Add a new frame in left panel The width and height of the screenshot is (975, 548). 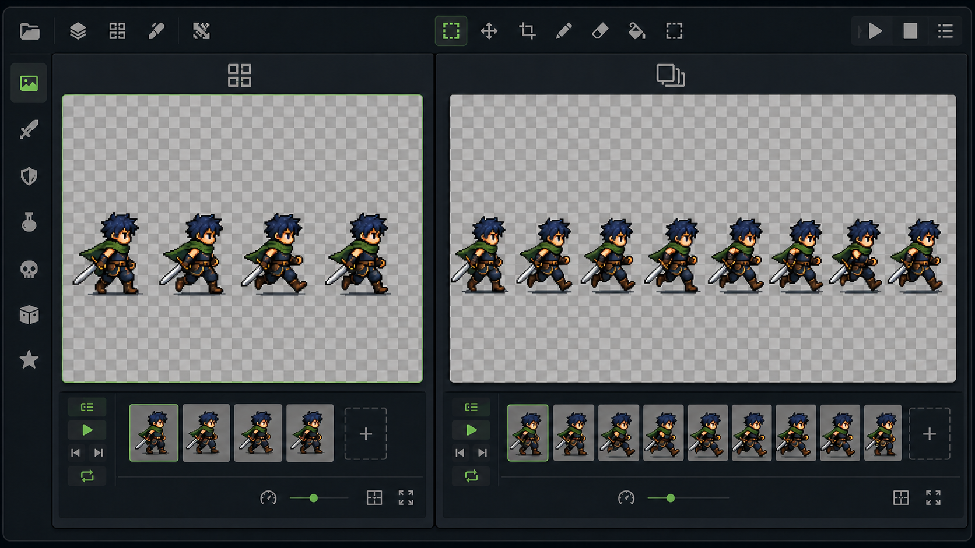coord(366,434)
